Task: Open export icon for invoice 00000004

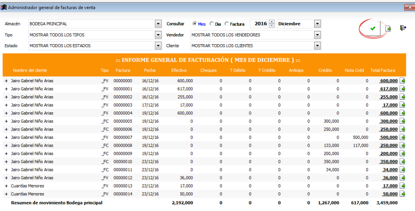Action: [403, 113]
